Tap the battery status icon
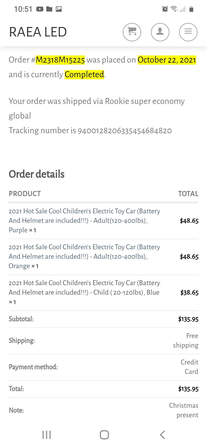The height and width of the screenshot is (448, 207). pos(191,9)
